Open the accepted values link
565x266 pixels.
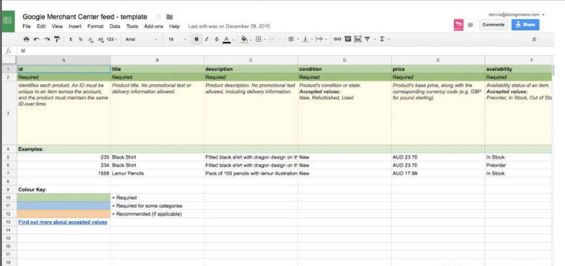(63, 222)
